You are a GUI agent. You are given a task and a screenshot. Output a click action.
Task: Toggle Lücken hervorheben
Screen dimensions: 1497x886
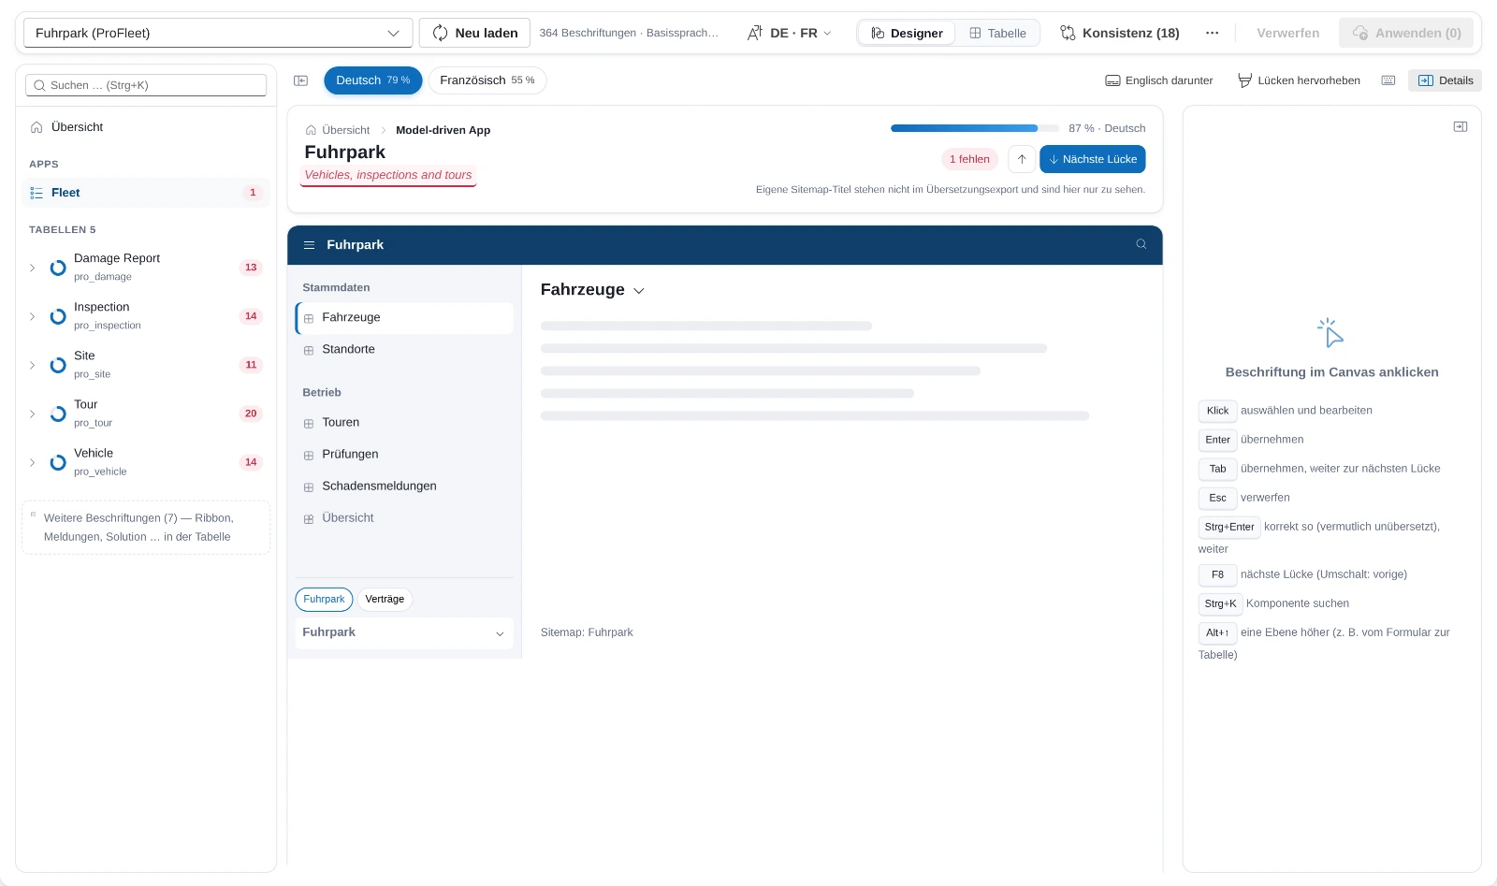pyautogui.click(x=1299, y=80)
